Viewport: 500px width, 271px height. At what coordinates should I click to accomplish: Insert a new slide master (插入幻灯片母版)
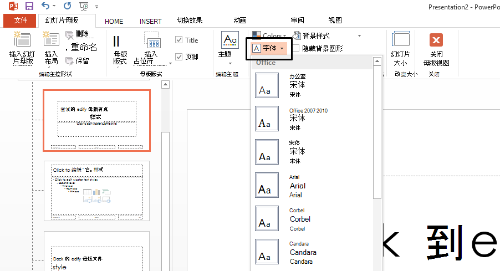point(22,48)
